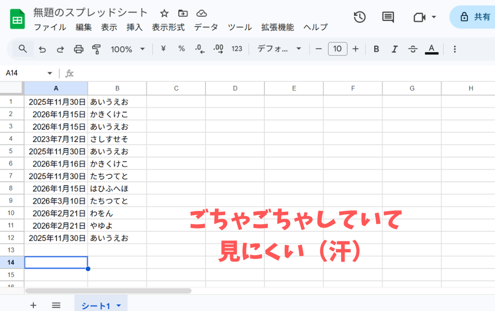Open the データ menu
The height and width of the screenshot is (311, 495).
(x=206, y=27)
